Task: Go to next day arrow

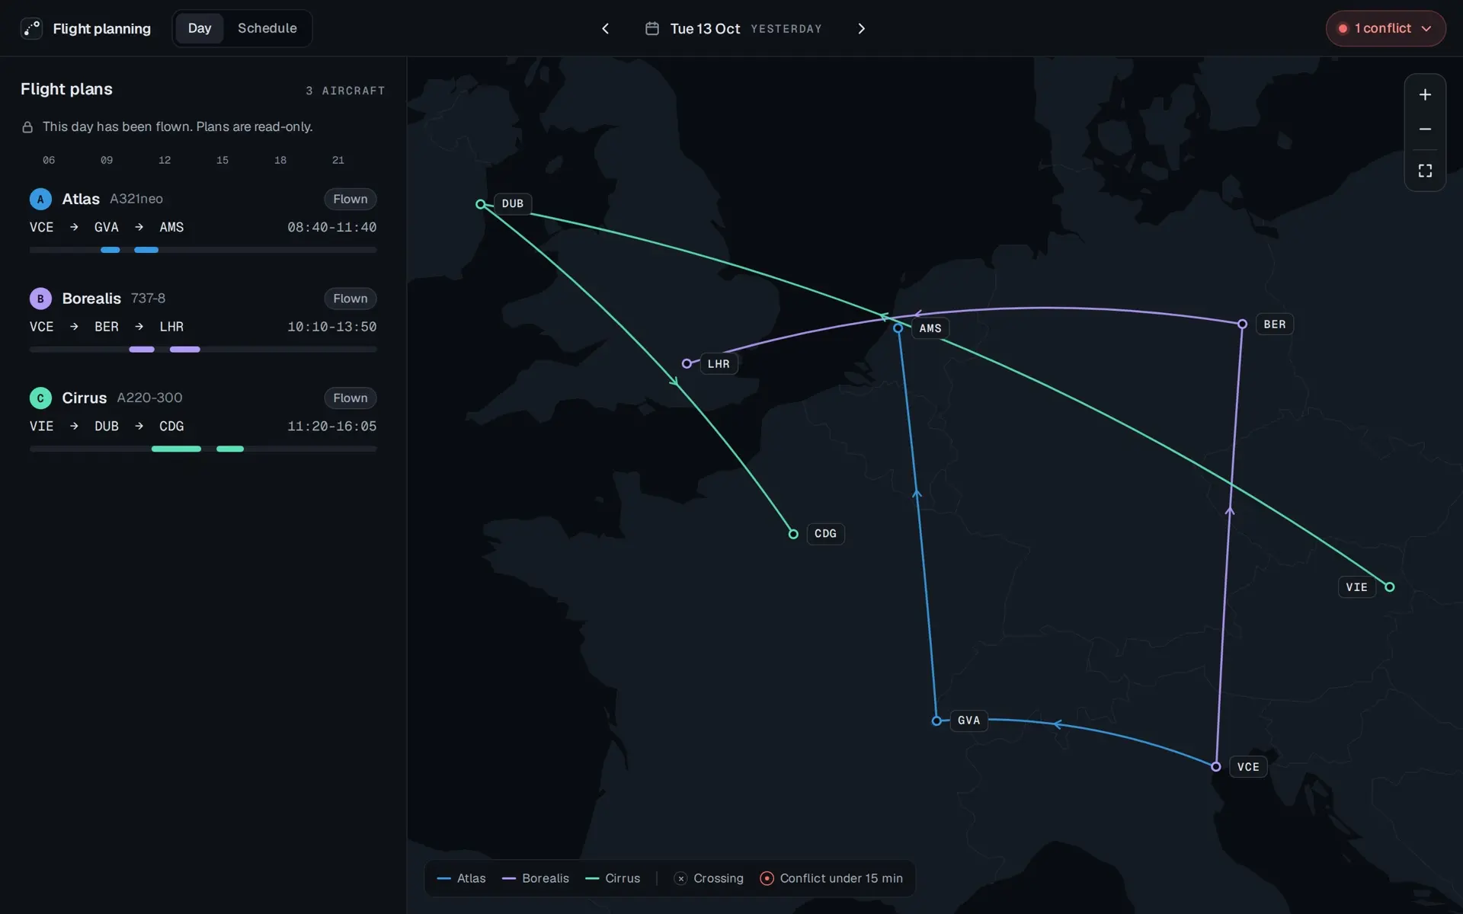Action: [x=861, y=28]
